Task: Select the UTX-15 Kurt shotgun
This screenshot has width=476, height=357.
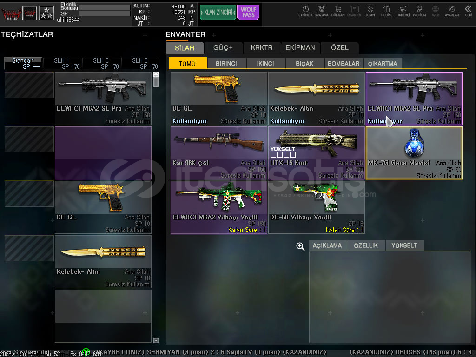Action: tap(316, 153)
